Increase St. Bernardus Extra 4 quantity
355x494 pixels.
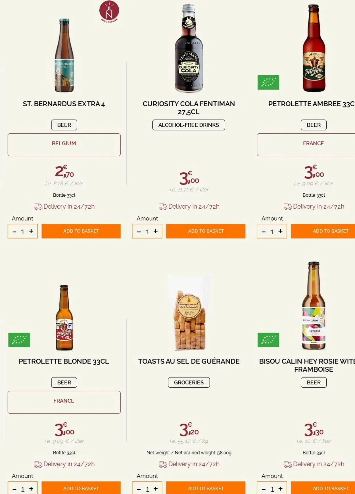point(31,231)
